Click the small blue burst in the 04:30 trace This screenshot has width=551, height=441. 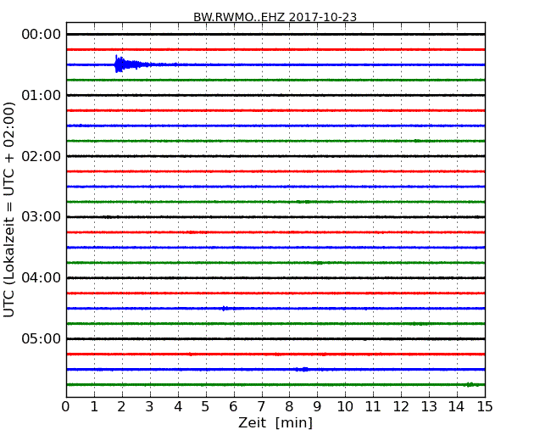tap(224, 309)
